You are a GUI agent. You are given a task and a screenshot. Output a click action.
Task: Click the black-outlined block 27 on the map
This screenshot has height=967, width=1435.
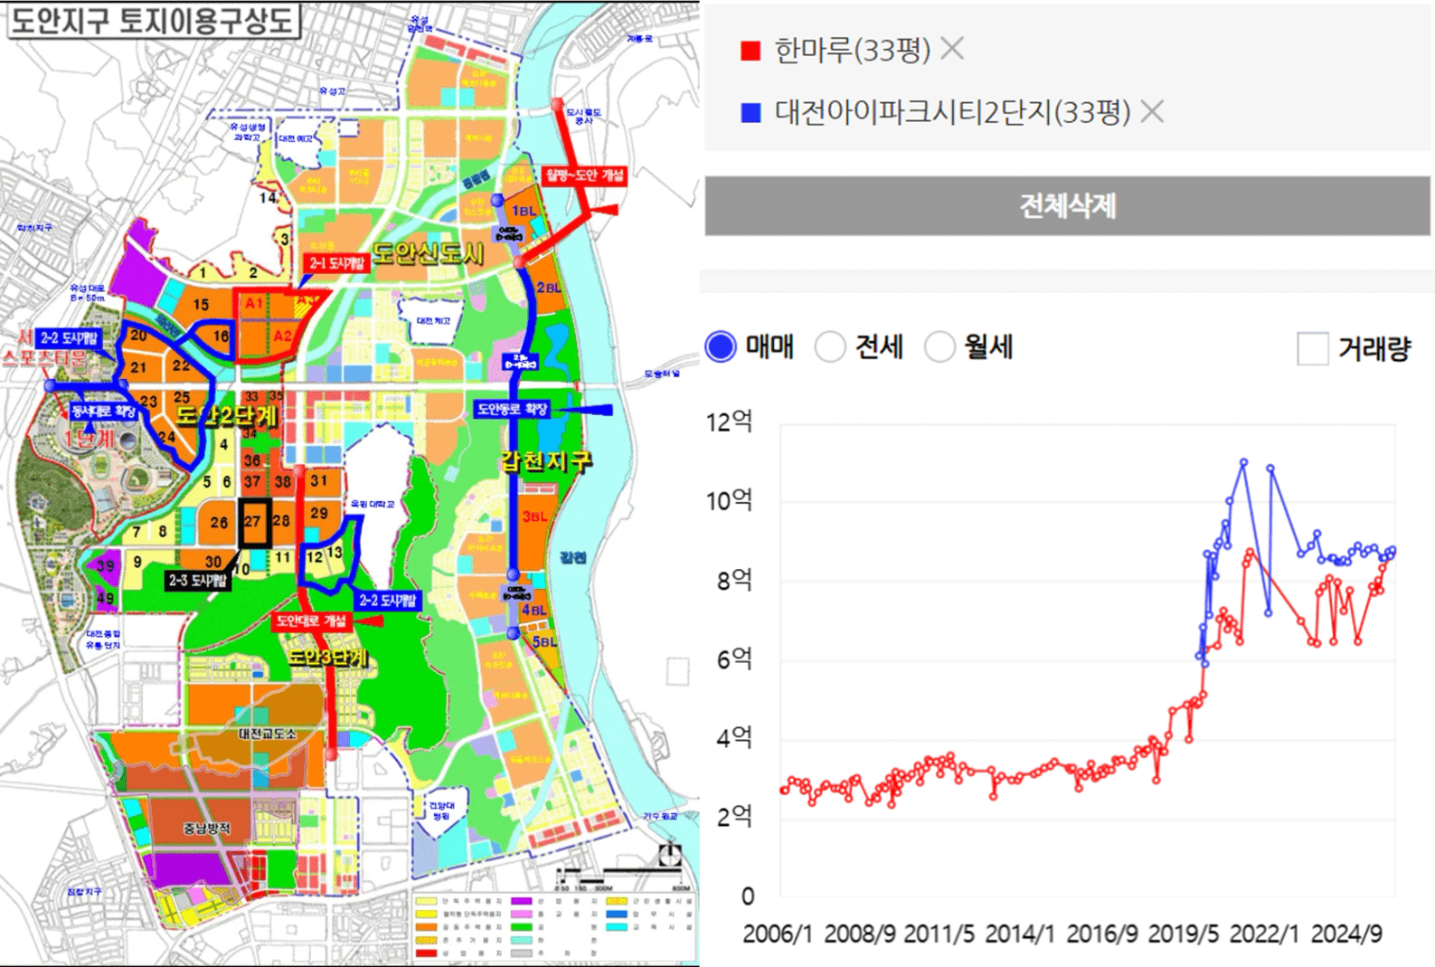point(253,522)
